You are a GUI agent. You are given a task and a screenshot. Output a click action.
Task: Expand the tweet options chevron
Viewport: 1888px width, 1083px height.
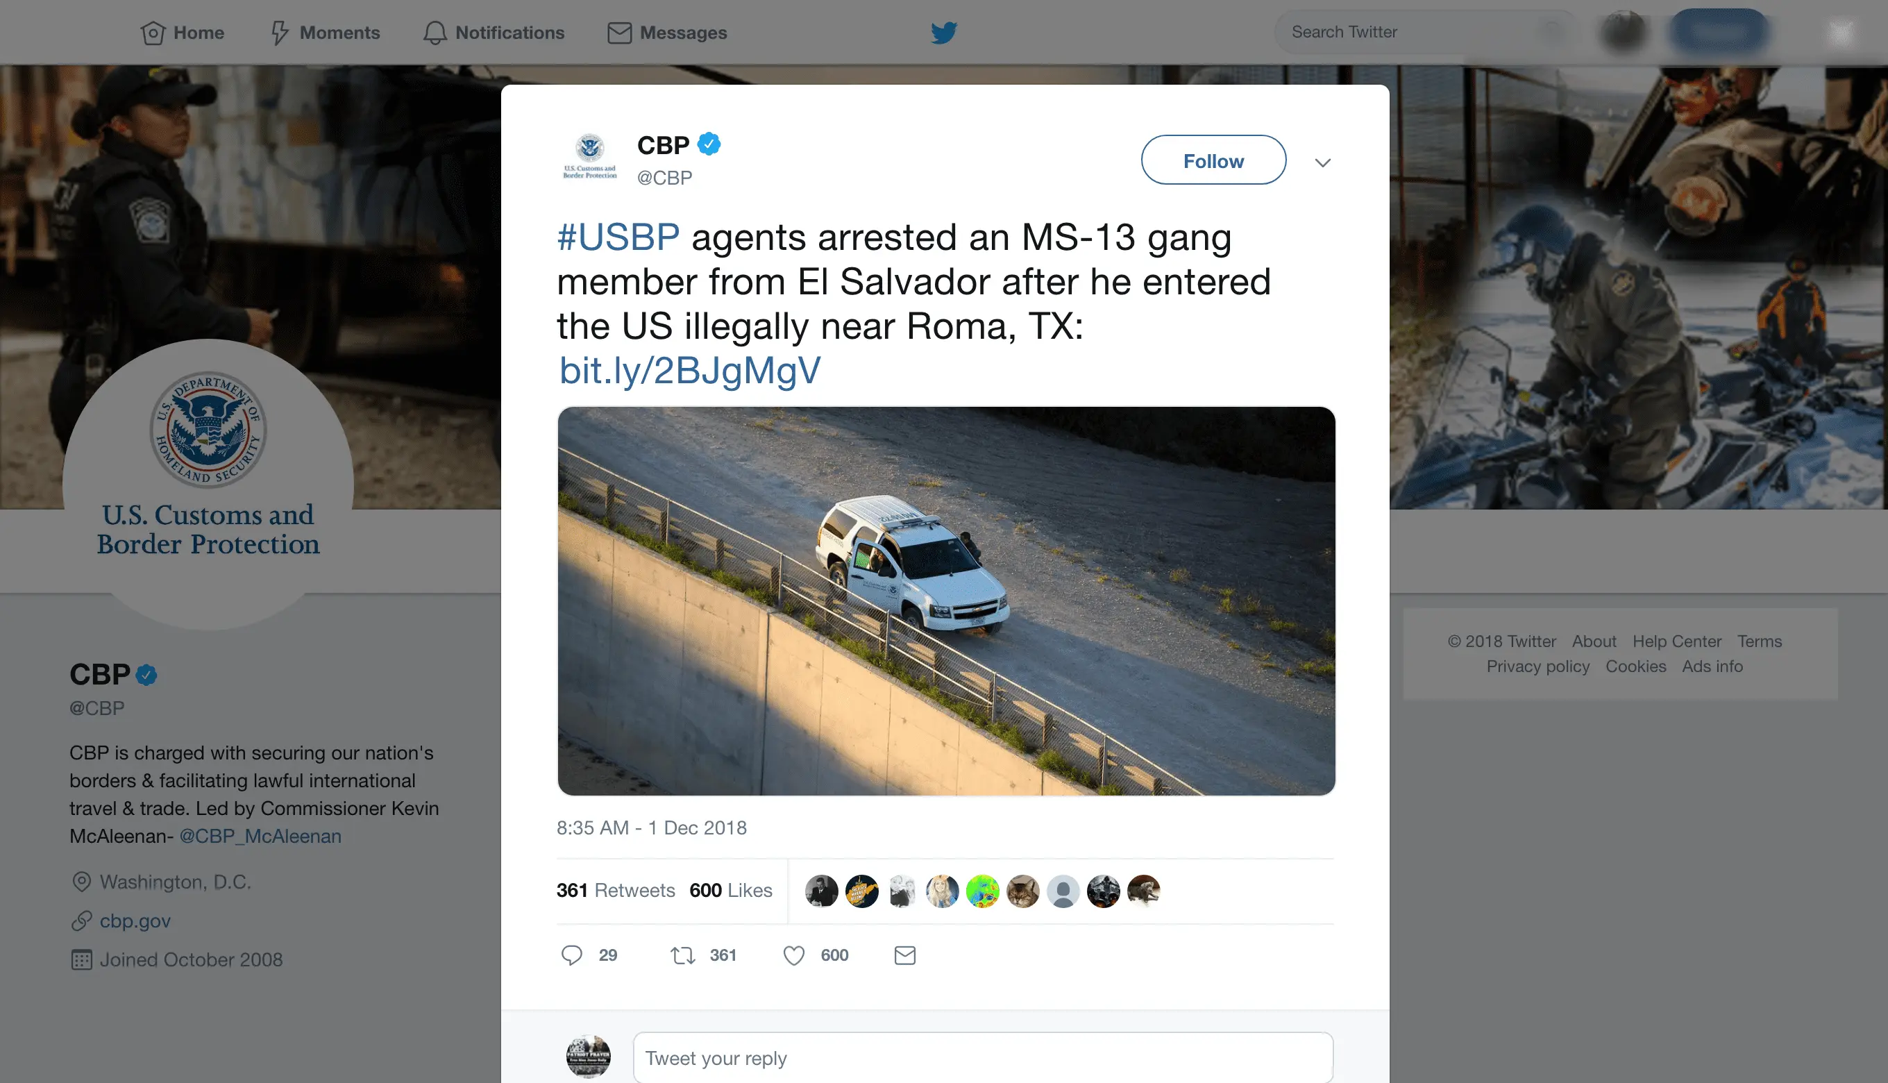pyautogui.click(x=1322, y=162)
